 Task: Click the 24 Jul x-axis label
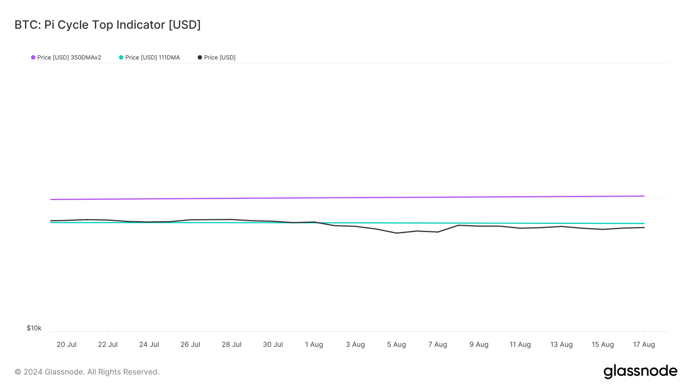[149, 344]
